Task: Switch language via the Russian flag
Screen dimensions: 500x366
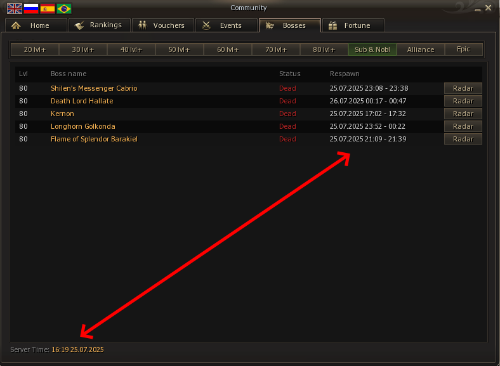Action: pos(31,9)
